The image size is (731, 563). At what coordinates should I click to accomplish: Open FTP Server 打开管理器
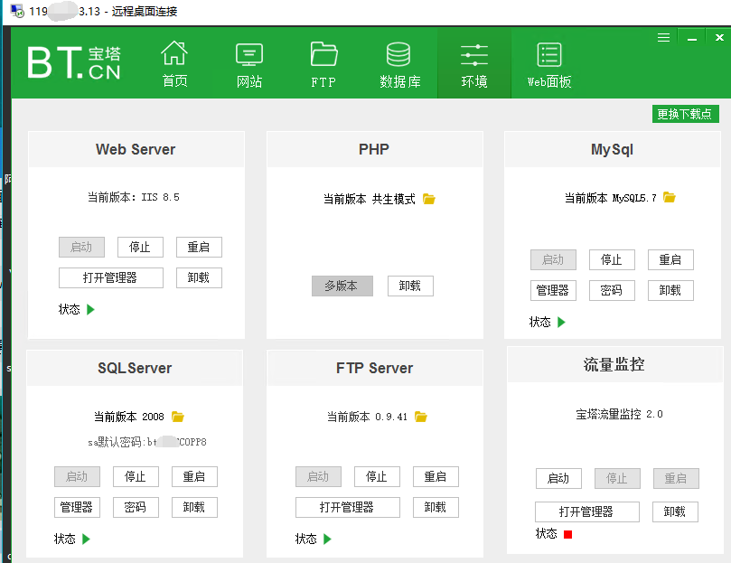coord(348,508)
